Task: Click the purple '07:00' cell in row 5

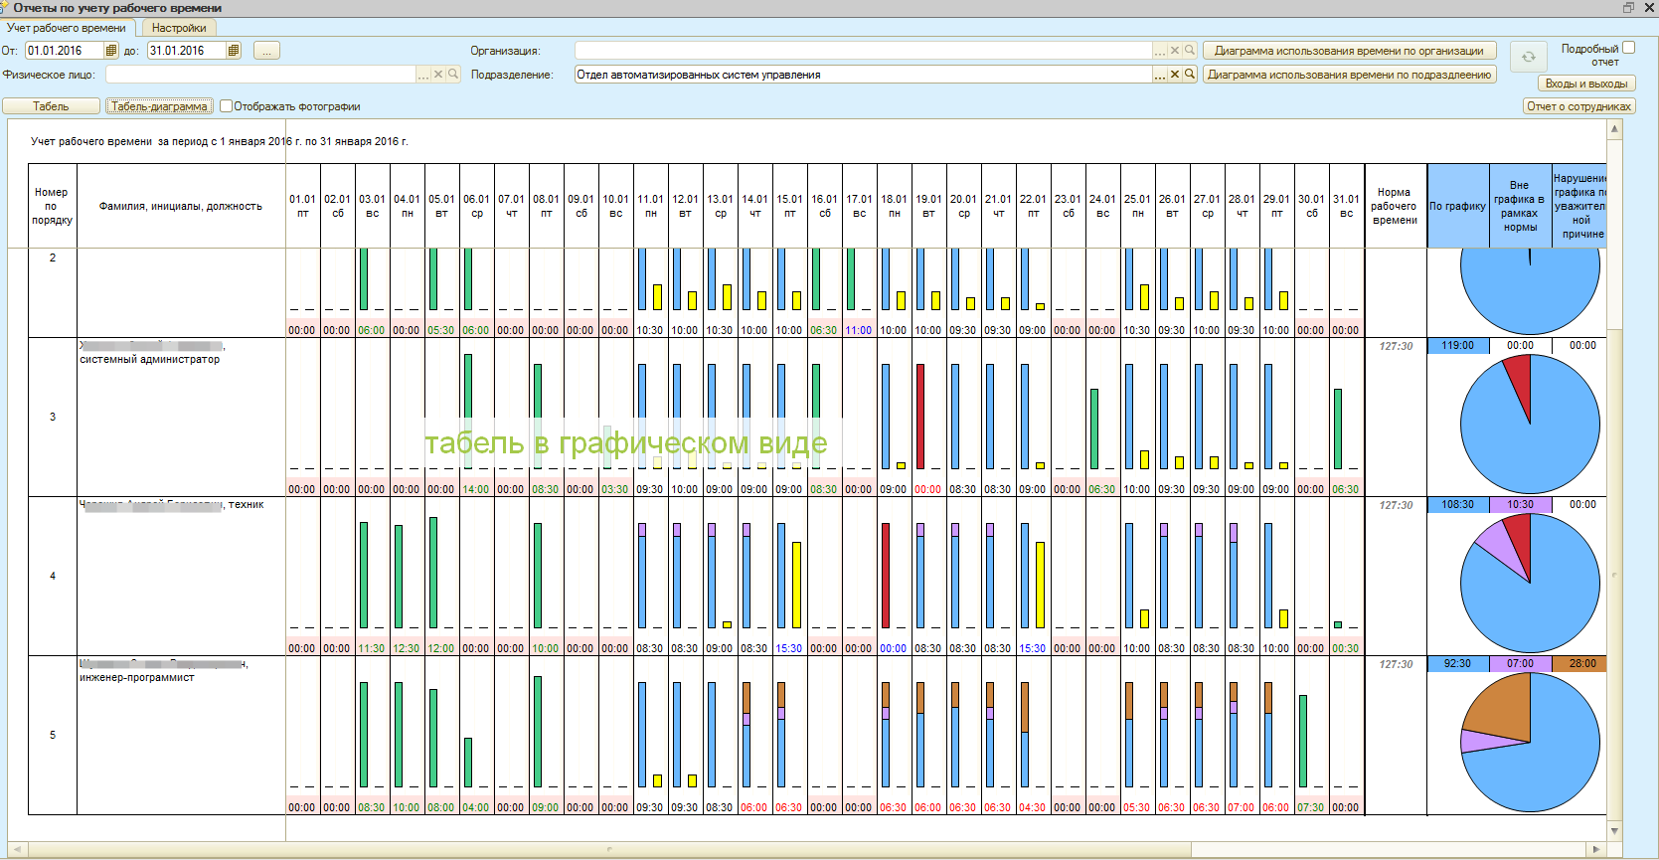Action: point(1520,663)
